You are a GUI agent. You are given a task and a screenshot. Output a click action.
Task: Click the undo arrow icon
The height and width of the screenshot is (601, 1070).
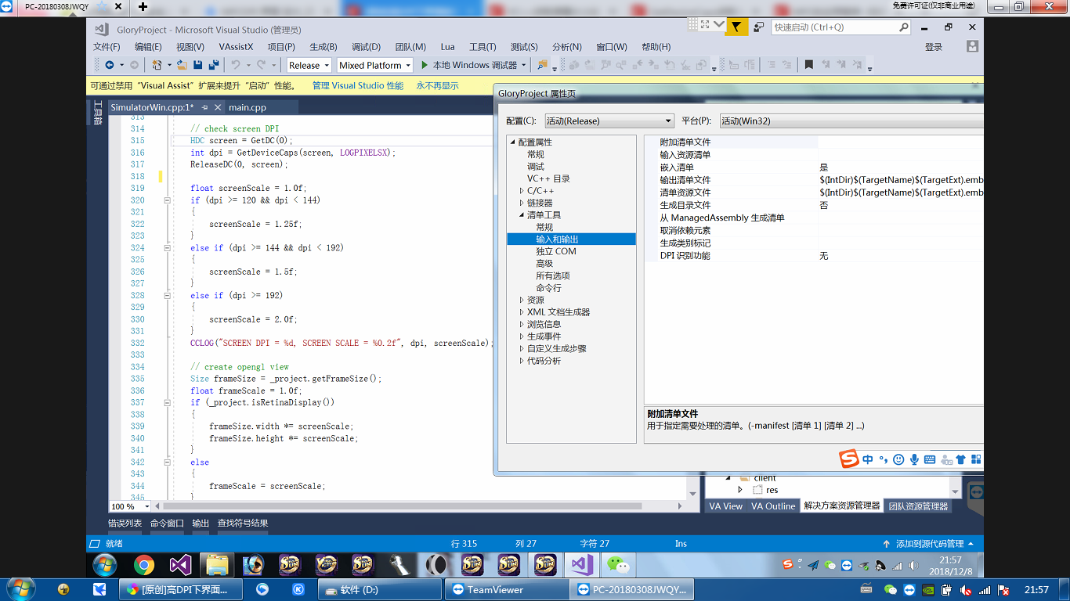236,65
